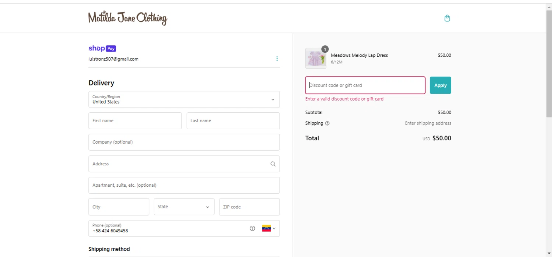Focus the Apartment, suite, etc. field
Screen dimensions: 552x257
[184, 185]
